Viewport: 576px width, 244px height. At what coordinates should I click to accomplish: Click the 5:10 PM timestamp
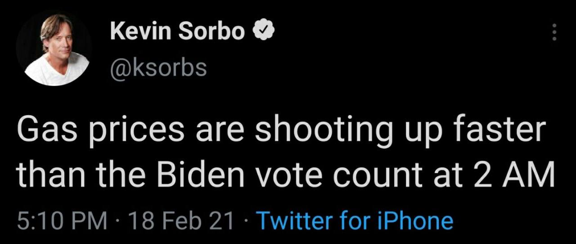click(x=62, y=221)
